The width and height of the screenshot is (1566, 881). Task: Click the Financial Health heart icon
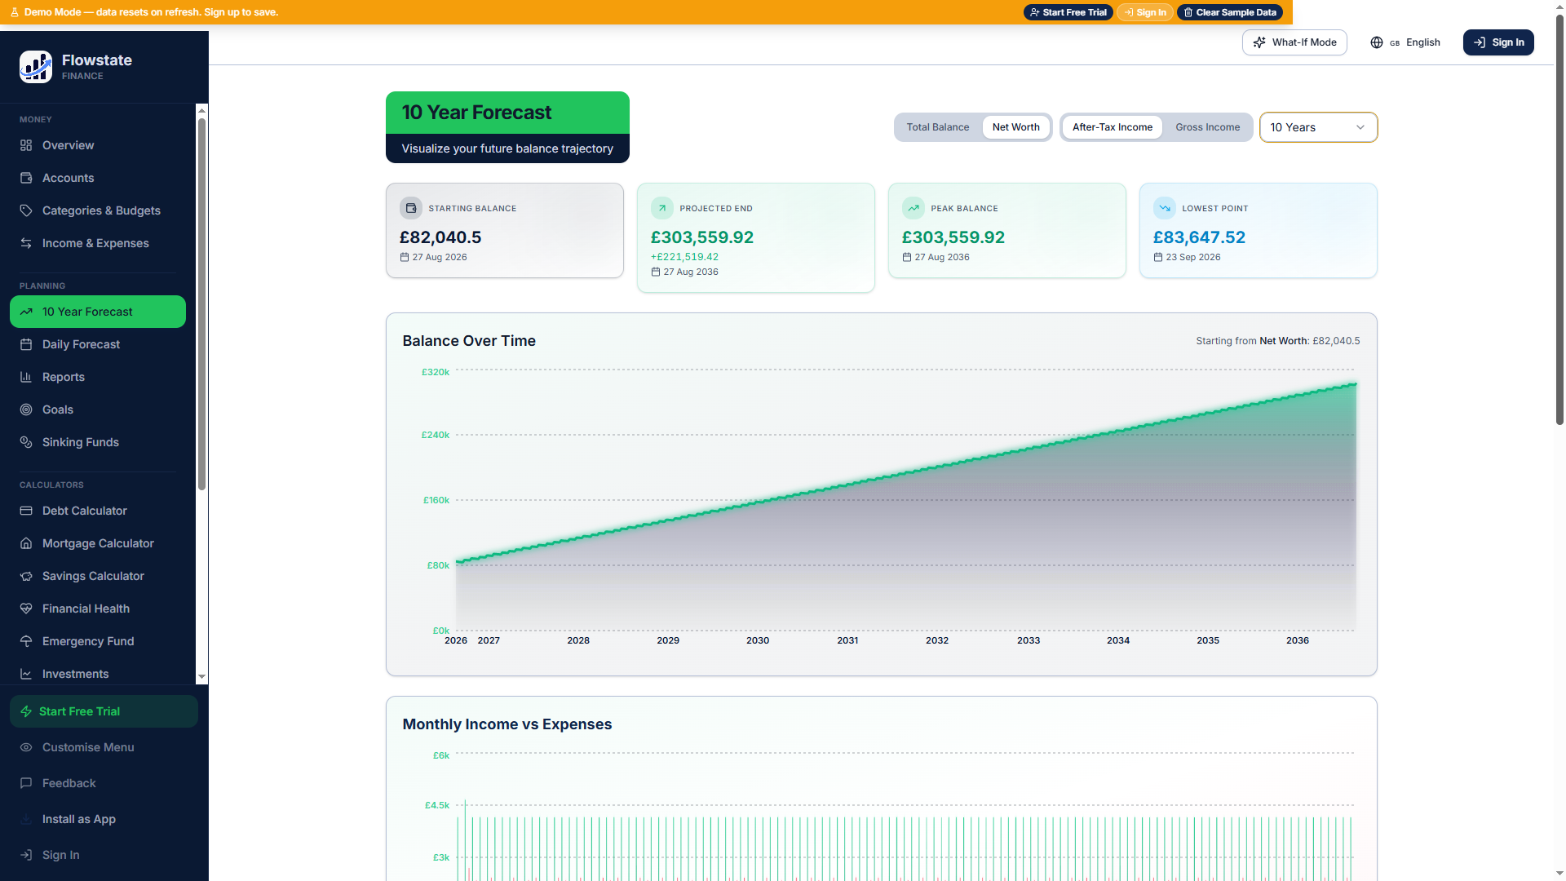click(26, 609)
